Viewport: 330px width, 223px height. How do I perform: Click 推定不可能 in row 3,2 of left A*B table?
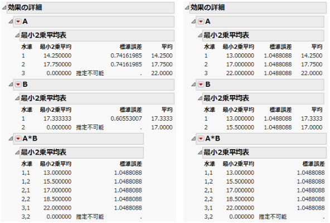[x=90, y=217]
